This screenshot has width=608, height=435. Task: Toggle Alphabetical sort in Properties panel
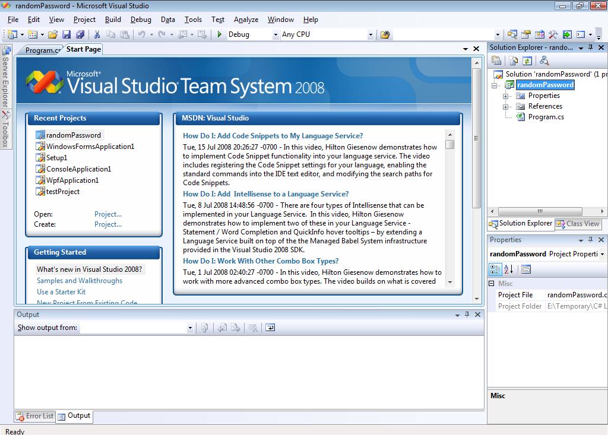point(508,269)
